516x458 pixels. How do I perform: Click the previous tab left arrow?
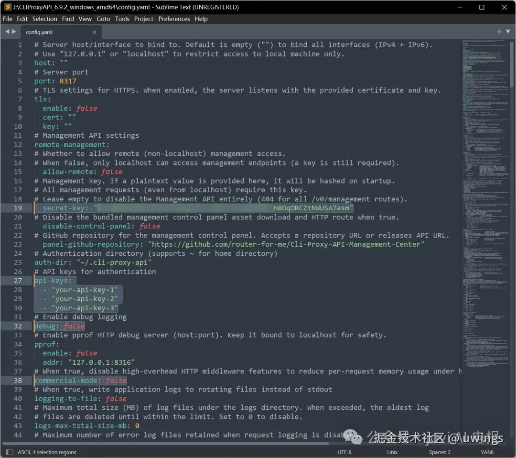(x=6, y=32)
